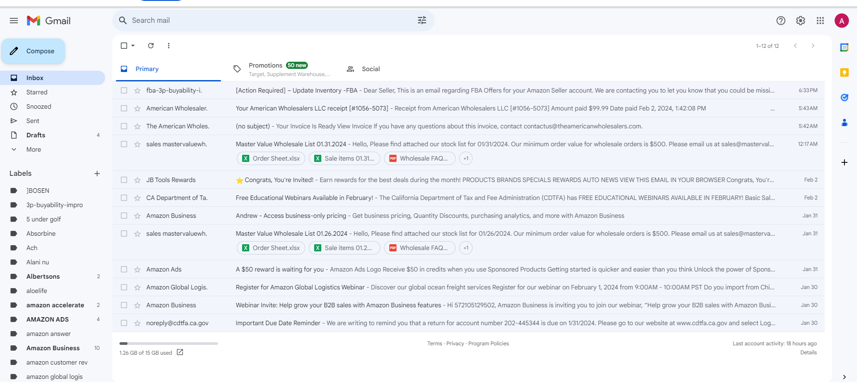Star the Amazon Ads email

pos(137,269)
